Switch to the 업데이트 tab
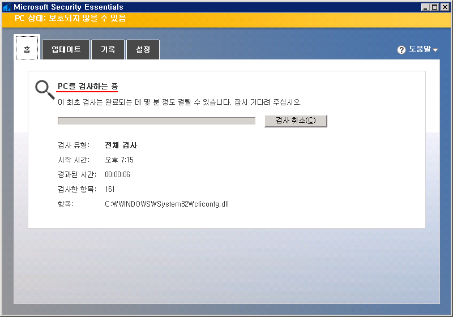 (x=66, y=50)
